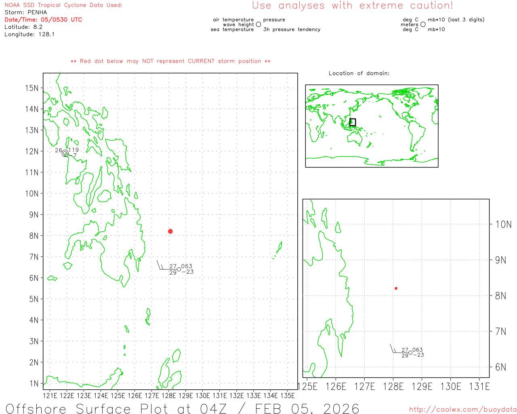Click the 15N latitude label on main map
The height and width of the screenshot is (414, 517).
point(32,88)
